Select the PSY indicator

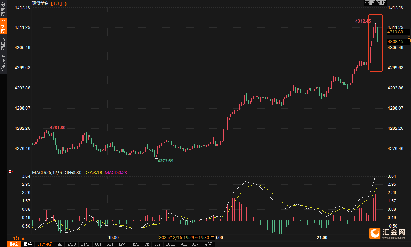[157, 244]
